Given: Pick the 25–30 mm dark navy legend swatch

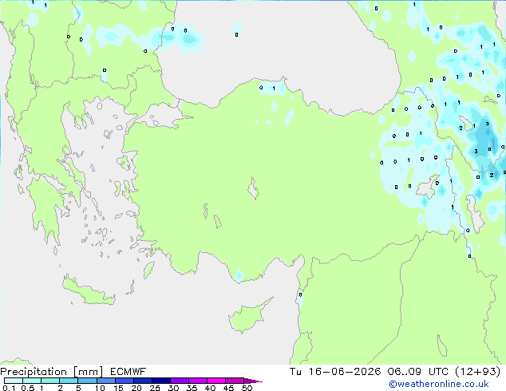Looking at the screenshot, I should (161, 381).
